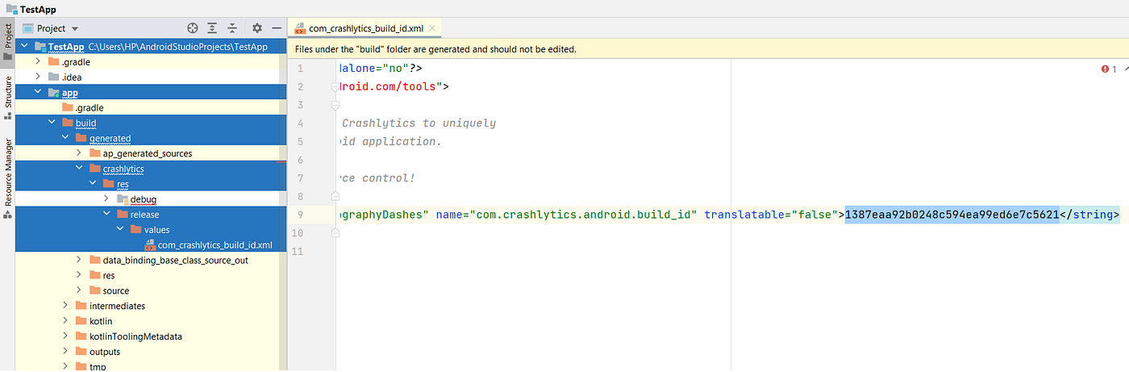Collapse the TestApp root node
The image size is (1129, 372).
click(24, 47)
